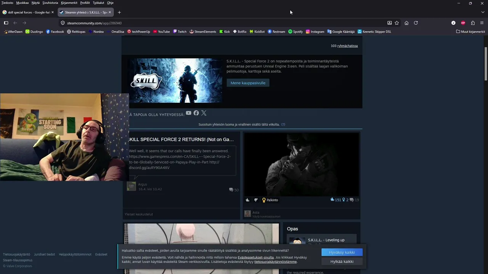Open the techPowerUp bookmark
This screenshot has width=488, height=274.
(138, 32)
